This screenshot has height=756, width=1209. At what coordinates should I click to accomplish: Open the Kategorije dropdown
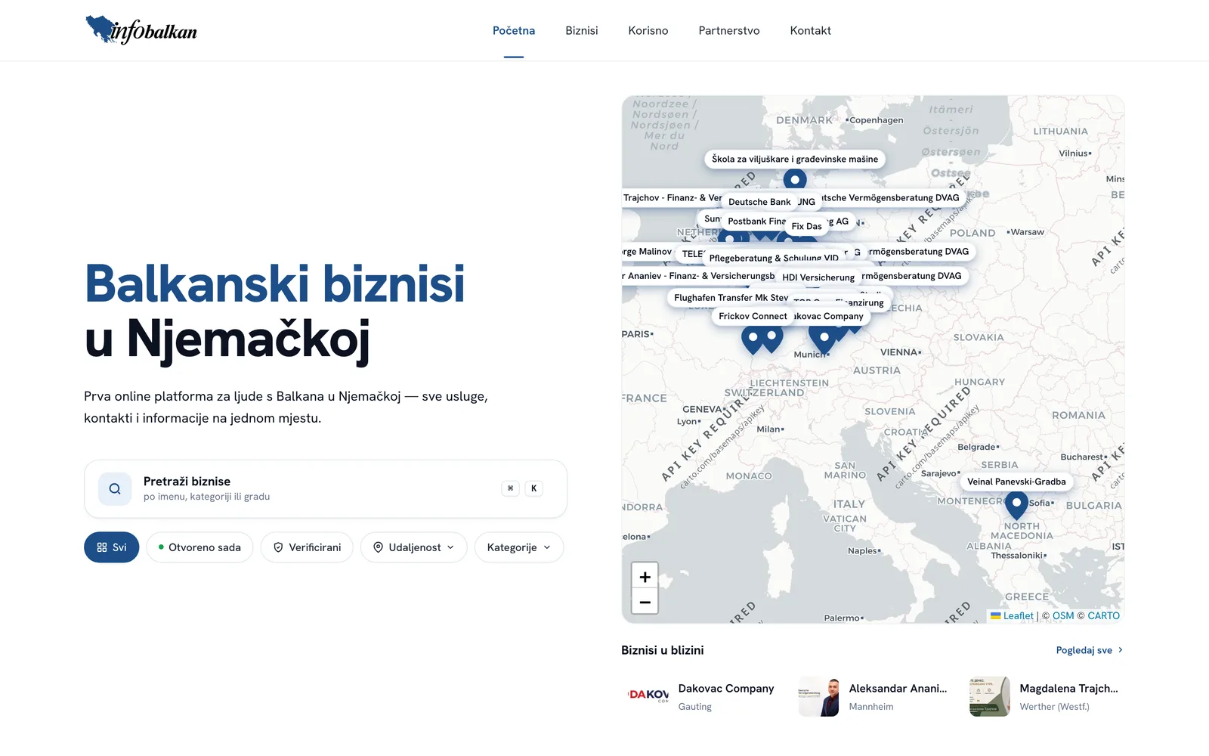pyautogui.click(x=519, y=547)
